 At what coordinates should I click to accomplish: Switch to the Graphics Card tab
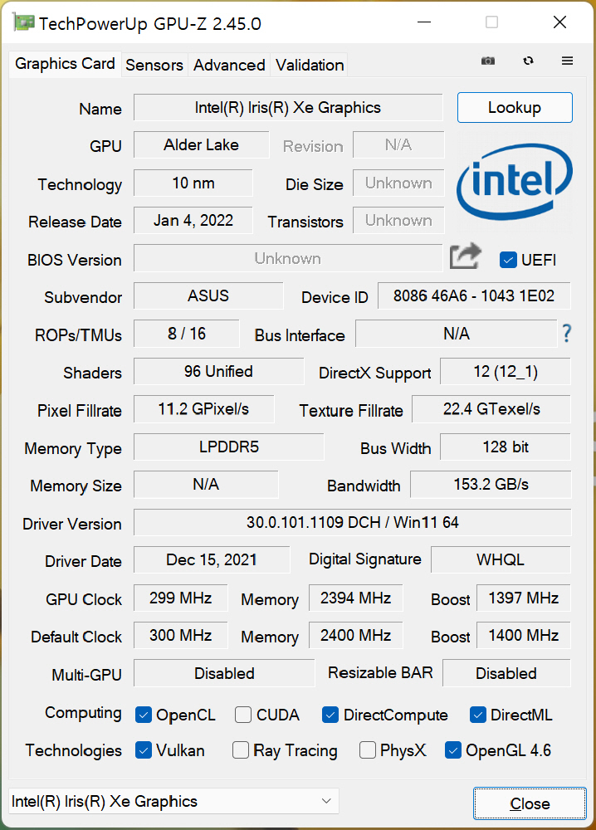coord(65,64)
